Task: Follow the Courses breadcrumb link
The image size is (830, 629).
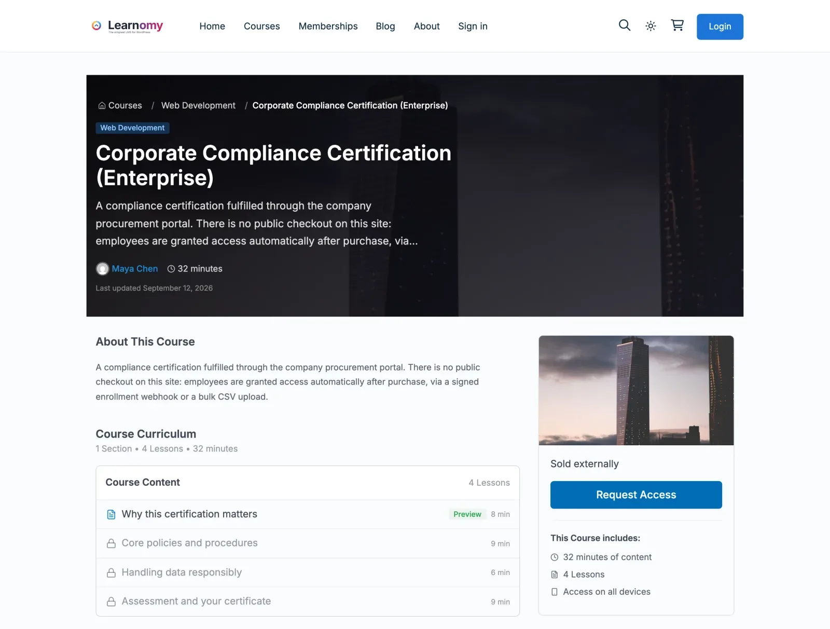Action: [x=125, y=105]
